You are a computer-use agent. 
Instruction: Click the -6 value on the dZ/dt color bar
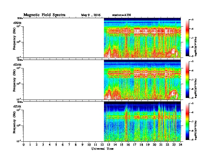192,112
